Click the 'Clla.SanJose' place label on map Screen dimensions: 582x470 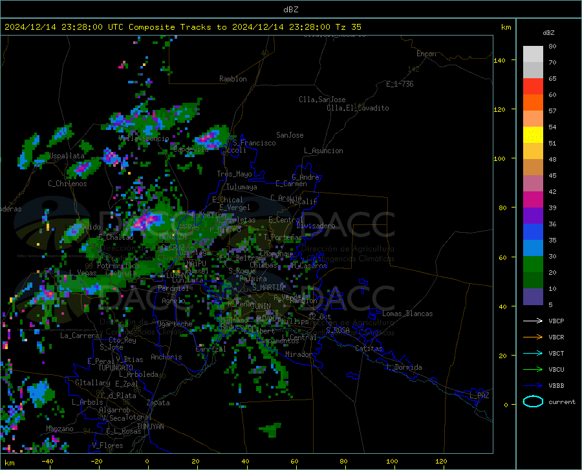pyautogui.click(x=322, y=100)
